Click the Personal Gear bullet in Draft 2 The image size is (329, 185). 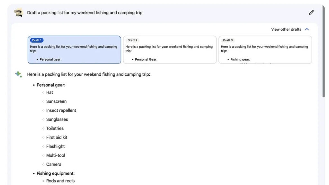146,59
